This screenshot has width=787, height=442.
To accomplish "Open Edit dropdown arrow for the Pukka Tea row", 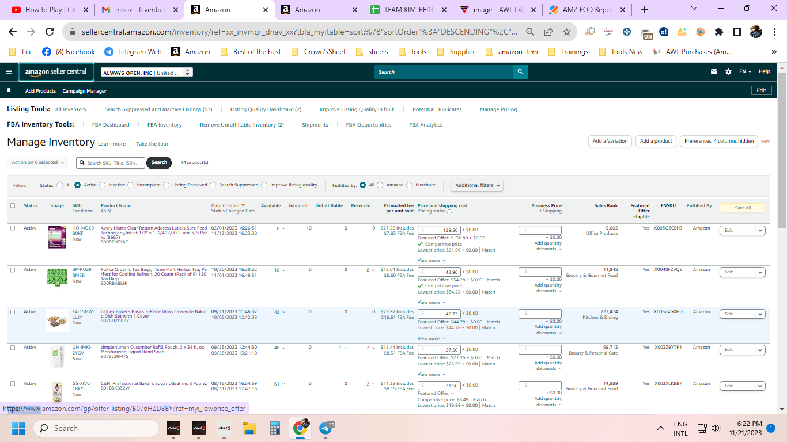I will [x=760, y=272].
